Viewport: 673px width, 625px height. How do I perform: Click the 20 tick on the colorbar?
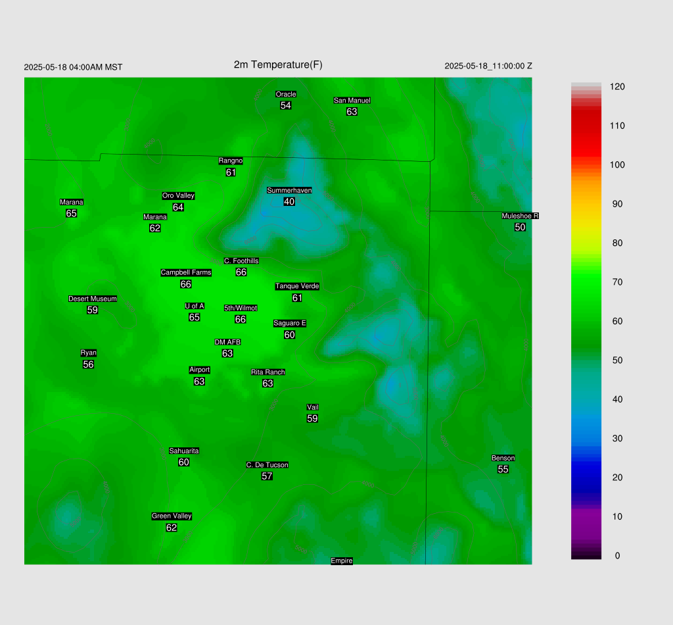point(617,478)
